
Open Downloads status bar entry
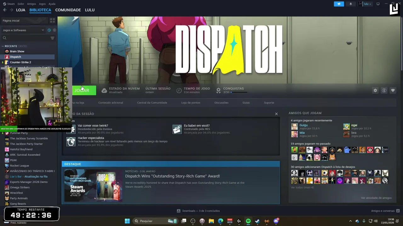[x=198, y=211]
